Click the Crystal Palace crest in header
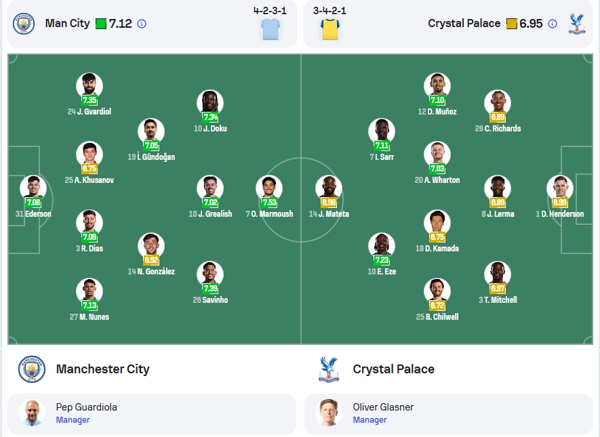The image size is (600, 437). point(577,24)
